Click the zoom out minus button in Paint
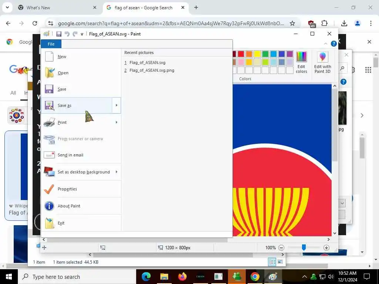This screenshot has width=379, height=284. pyautogui.click(x=281, y=248)
